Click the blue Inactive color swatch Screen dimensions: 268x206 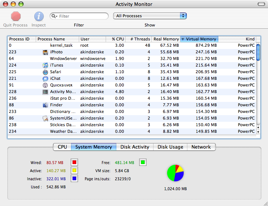(x=74, y=178)
